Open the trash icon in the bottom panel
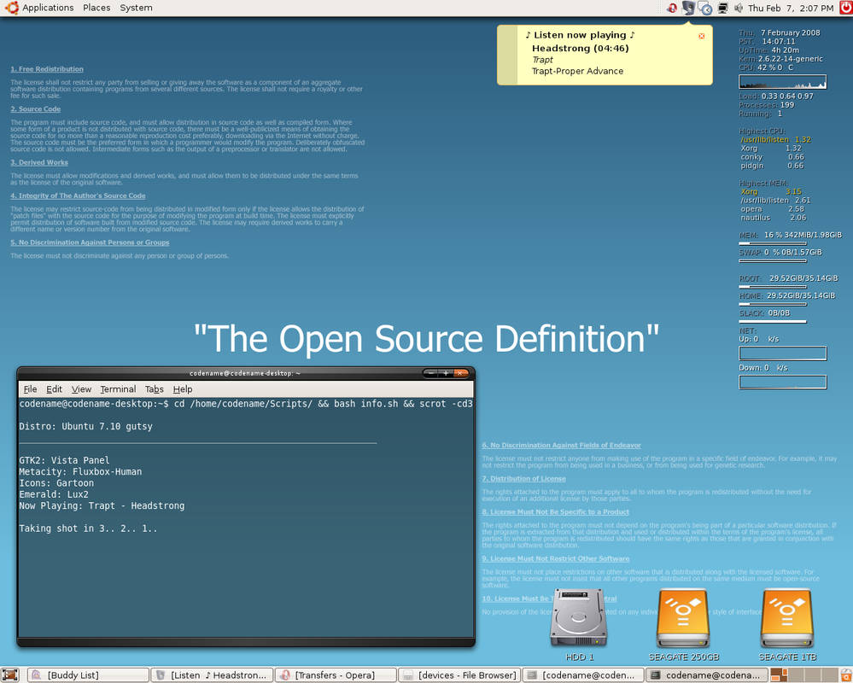 (x=846, y=674)
